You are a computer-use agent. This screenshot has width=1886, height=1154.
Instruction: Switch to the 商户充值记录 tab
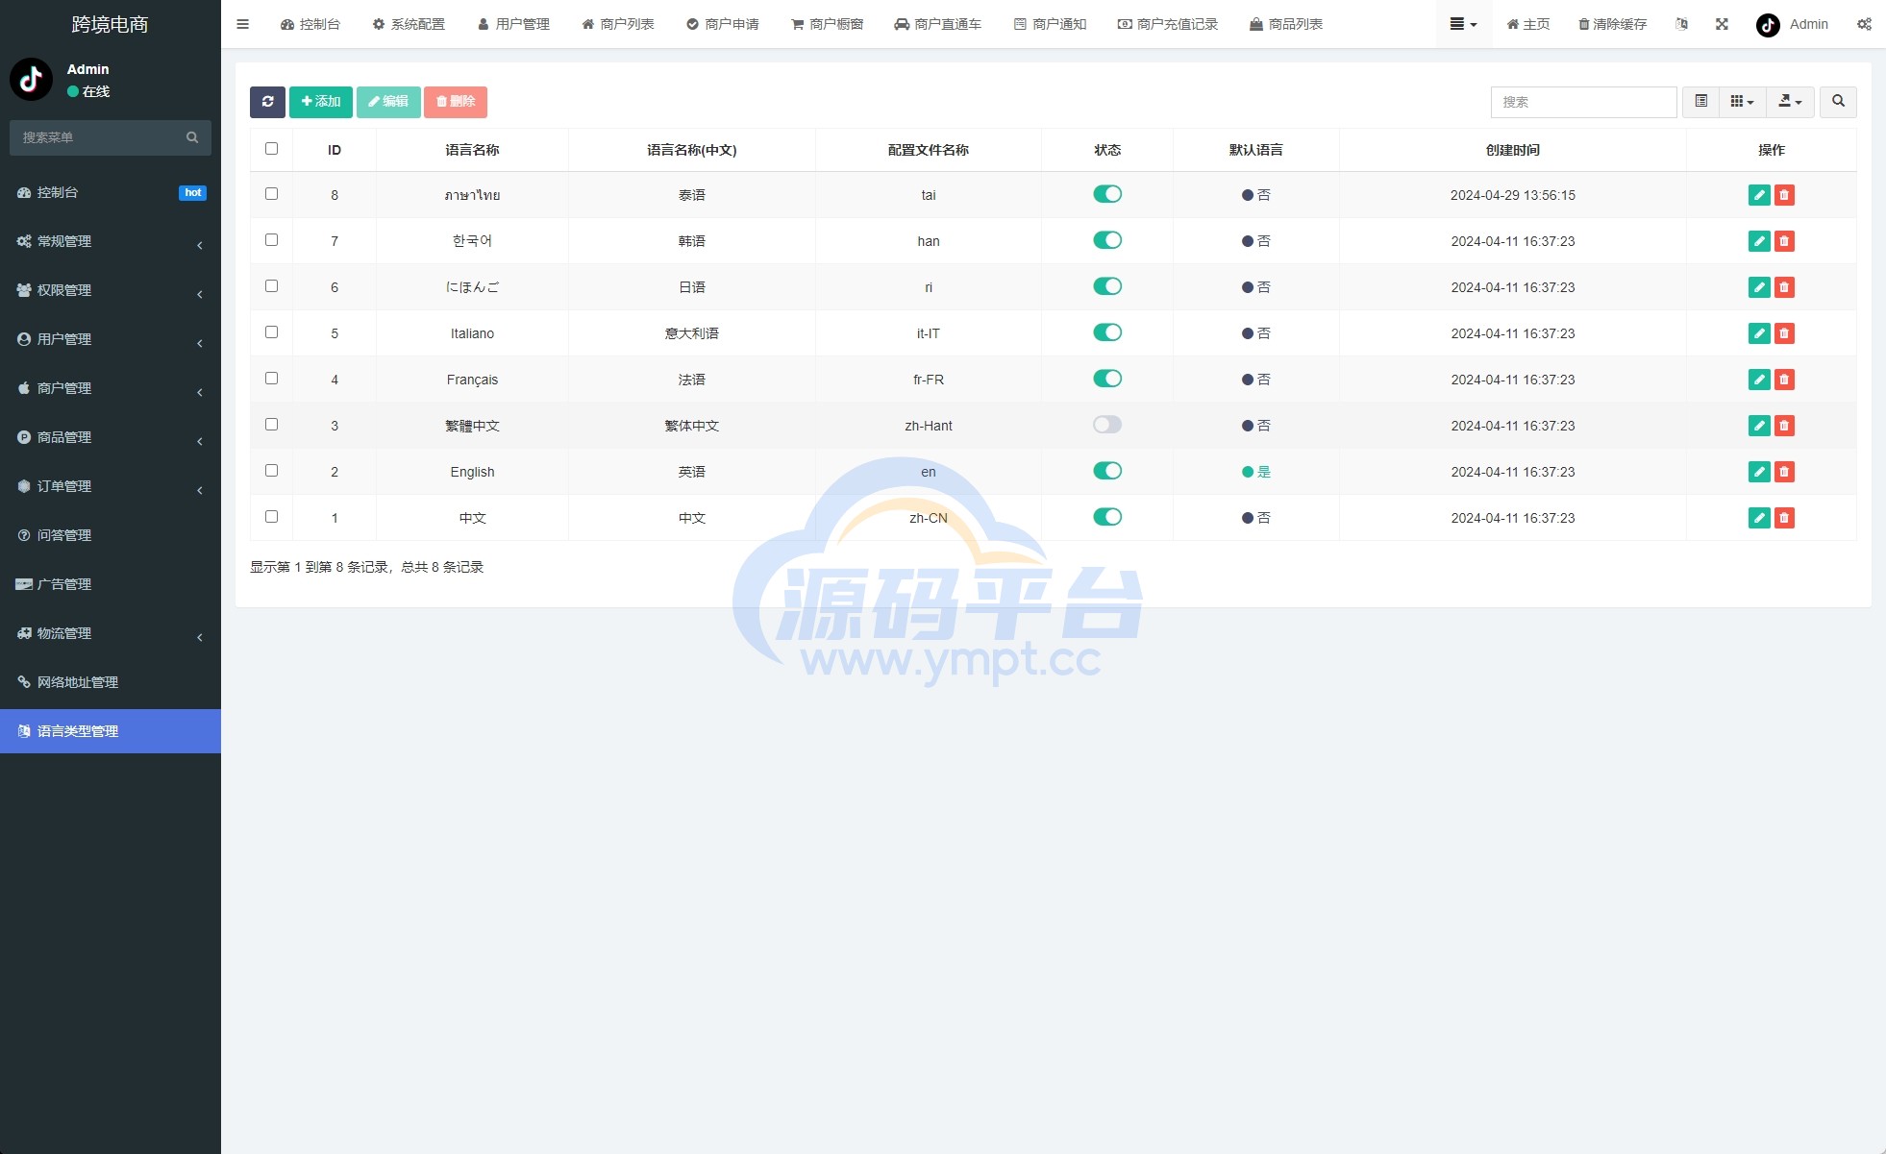click(1167, 24)
